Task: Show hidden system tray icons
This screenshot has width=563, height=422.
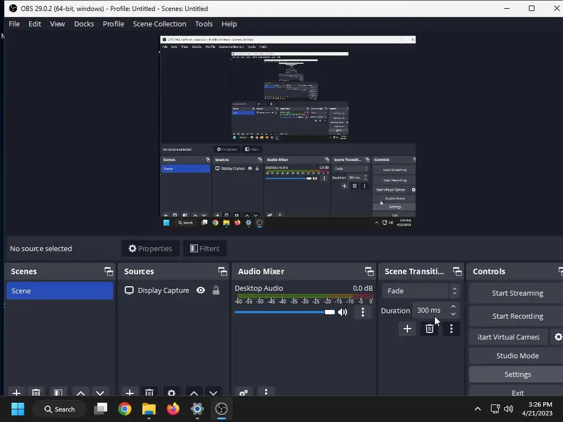Action: (478, 409)
